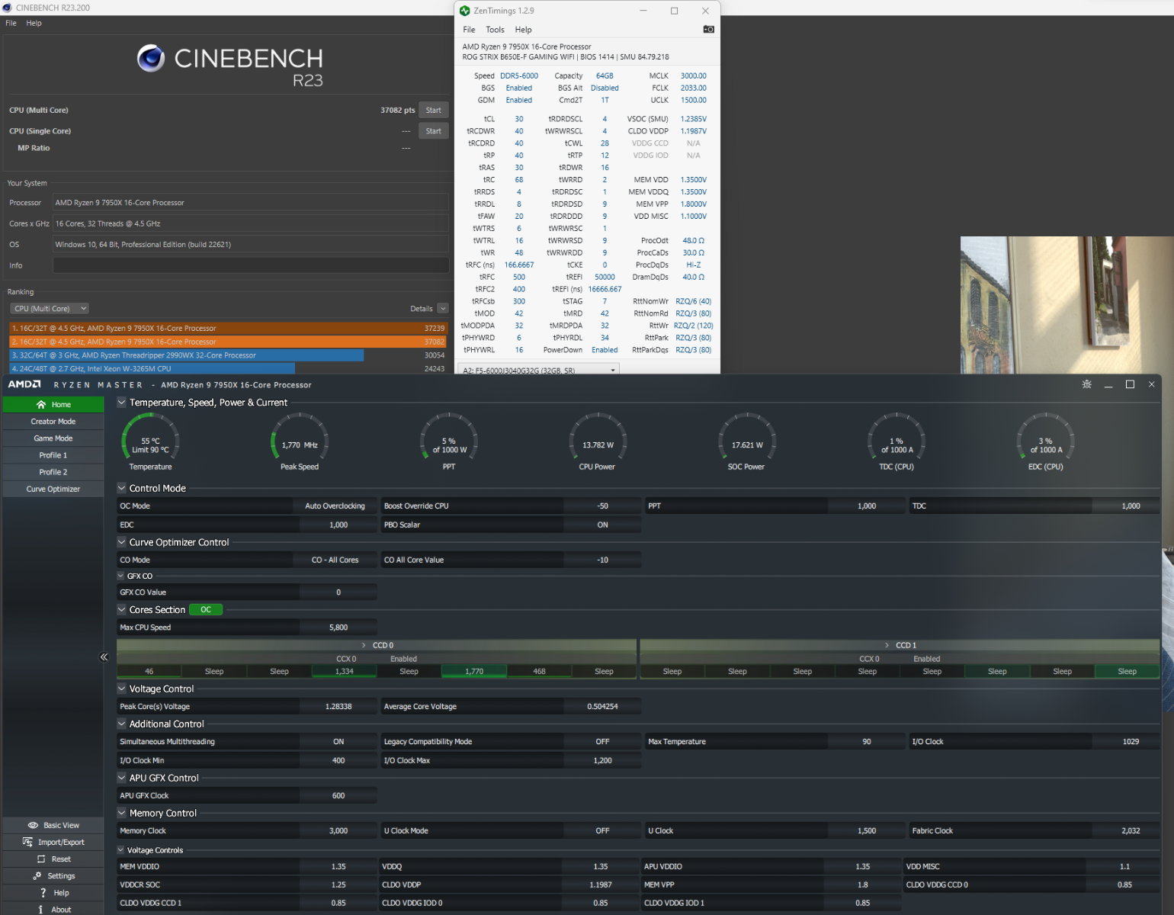
Task: Click the Peak Core(s) Voltage value 1.28338
Action: pyautogui.click(x=338, y=706)
